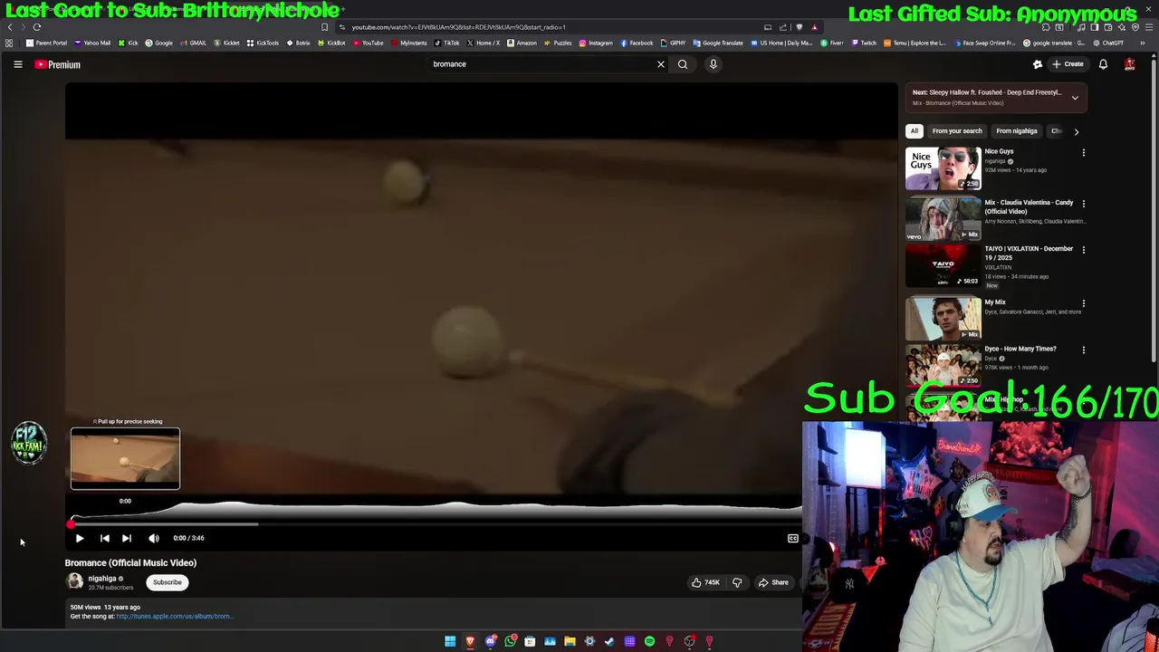Open options for Dyce How Many Times

pos(1084,350)
